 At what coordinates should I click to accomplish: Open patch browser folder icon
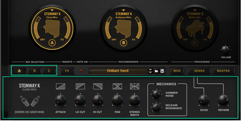pos(156,71)
